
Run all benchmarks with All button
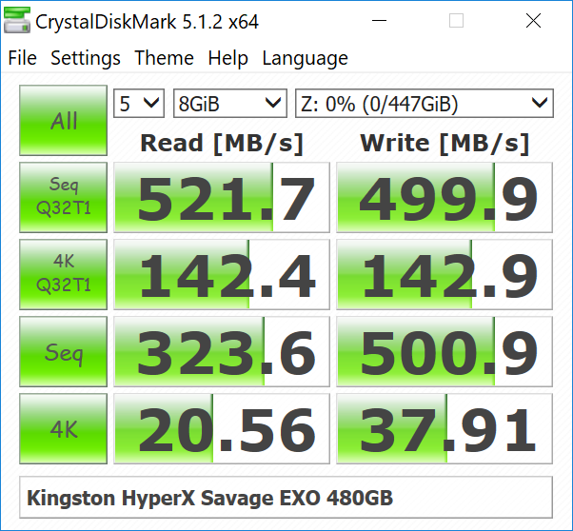coord(63,121)
